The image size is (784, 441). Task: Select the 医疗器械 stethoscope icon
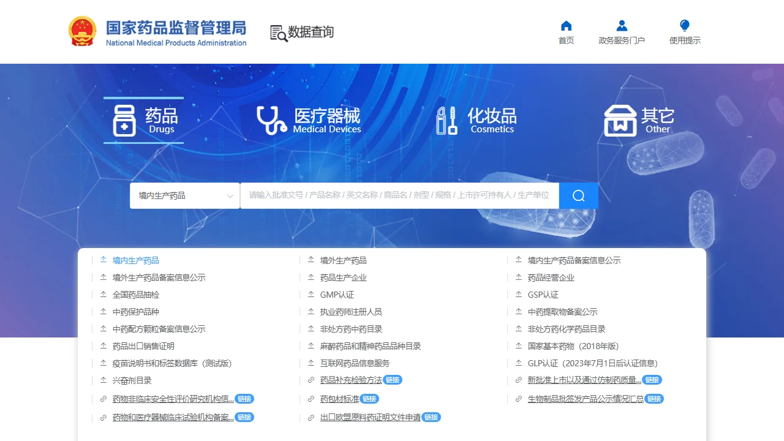click(271, 120)
